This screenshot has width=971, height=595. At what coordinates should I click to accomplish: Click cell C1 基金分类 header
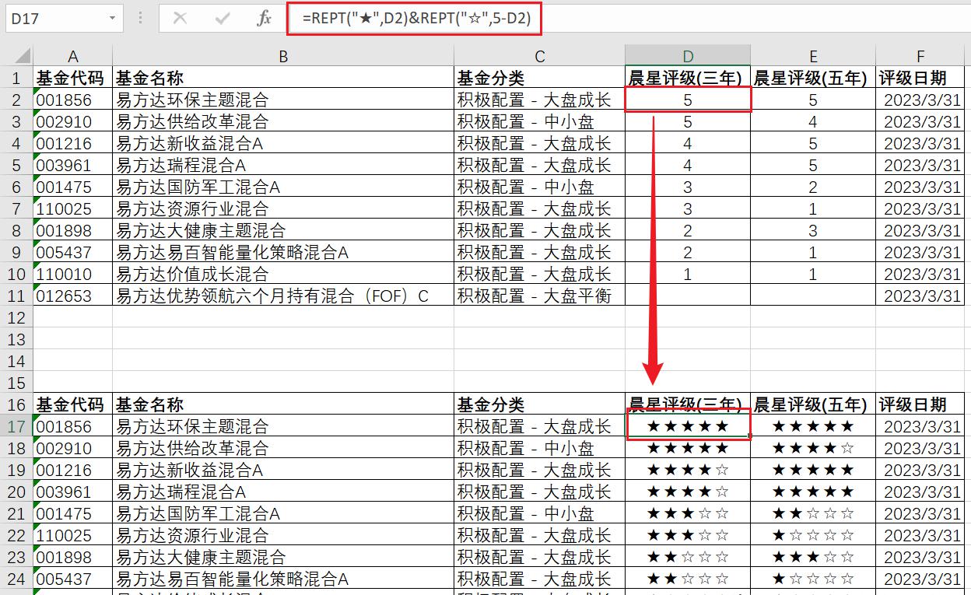click(540, 78)
